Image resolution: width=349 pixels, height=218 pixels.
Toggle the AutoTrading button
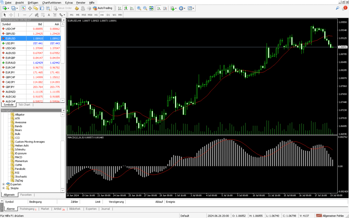(x=103, y=8)
